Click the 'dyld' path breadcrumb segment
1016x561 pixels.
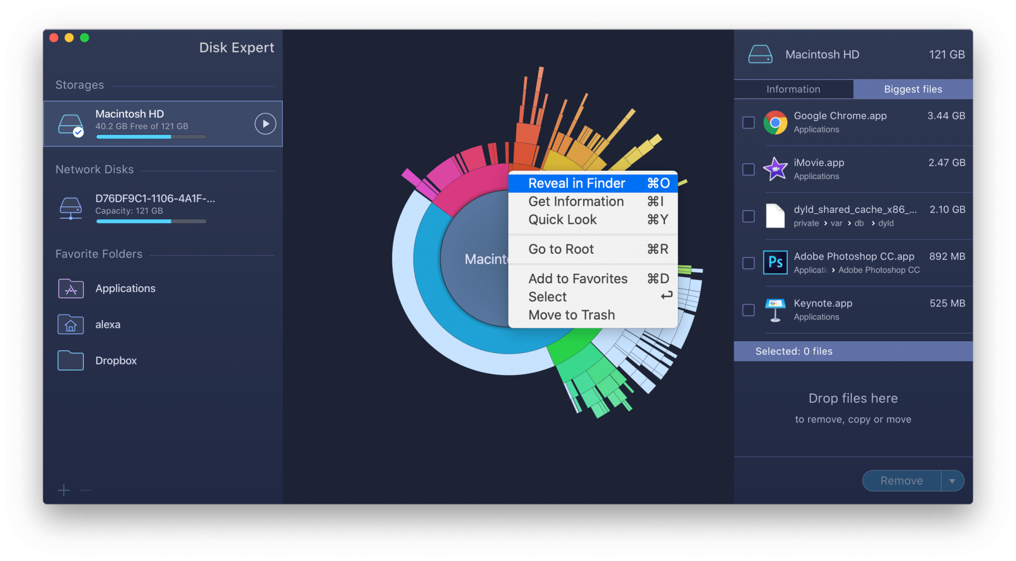(x=886, y=223)
